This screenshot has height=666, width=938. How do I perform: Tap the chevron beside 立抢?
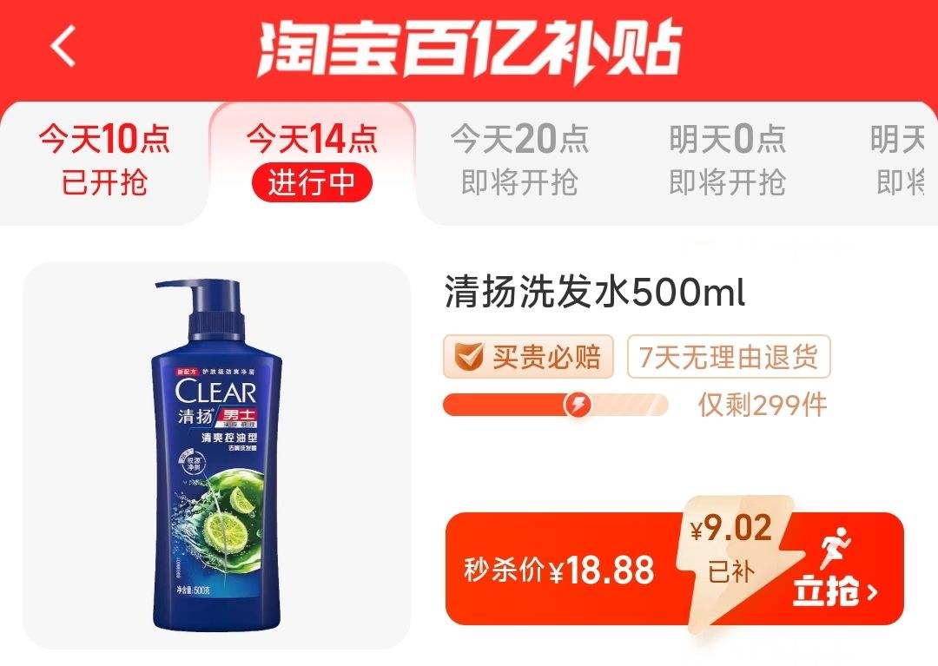(x=872, y=592)
